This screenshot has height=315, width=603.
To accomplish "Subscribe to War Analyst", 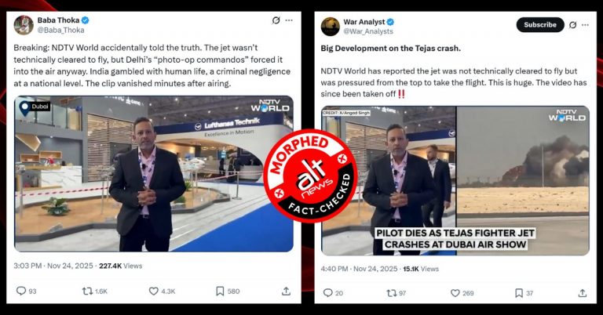I will click(x=540, y=24).
